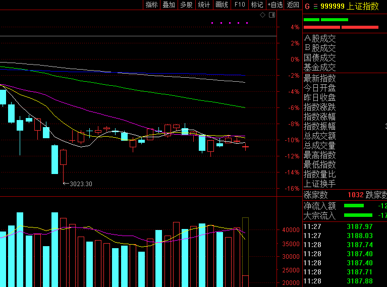Click the green bar in 大宗流入 row
387x287 pixels.
point(357,216)
